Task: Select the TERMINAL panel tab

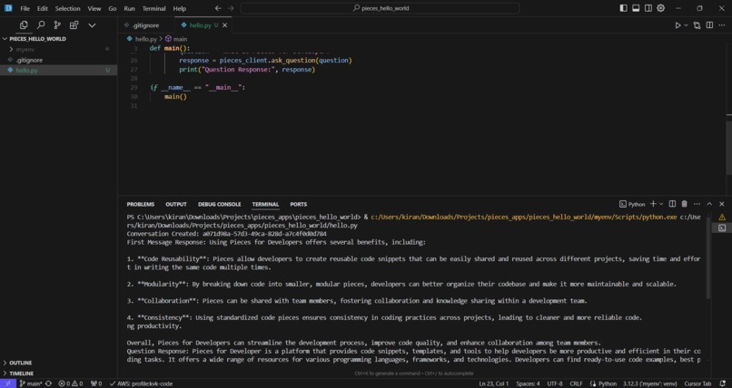Action: tap(265, 204)
